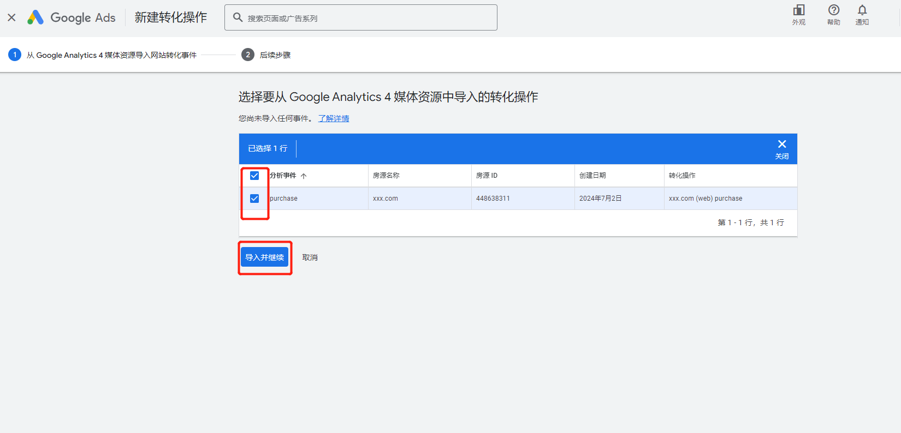
Task: Click the 新建转化操作 page title
Action: [x=171, y=17]
